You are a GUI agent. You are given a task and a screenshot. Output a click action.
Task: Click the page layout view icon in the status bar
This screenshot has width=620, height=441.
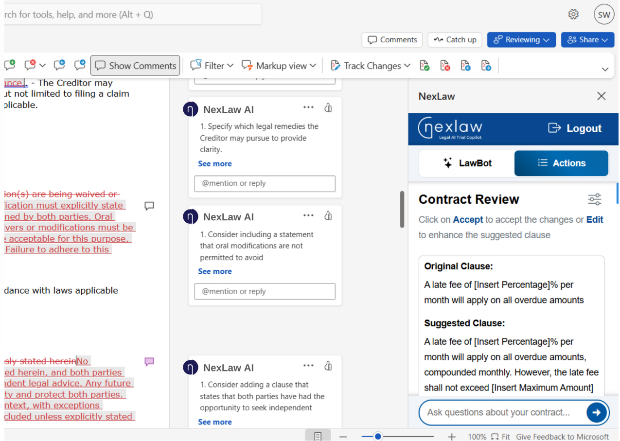tap(318, 436)
